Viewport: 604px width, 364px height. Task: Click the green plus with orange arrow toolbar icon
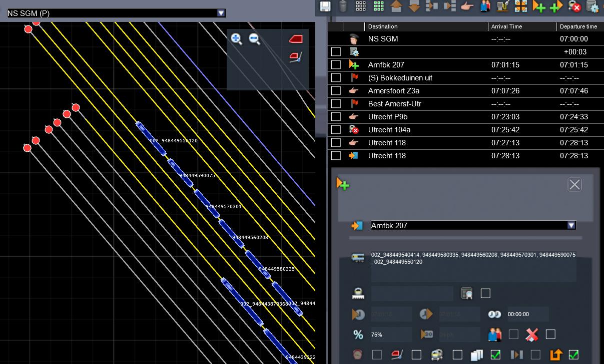556,6
